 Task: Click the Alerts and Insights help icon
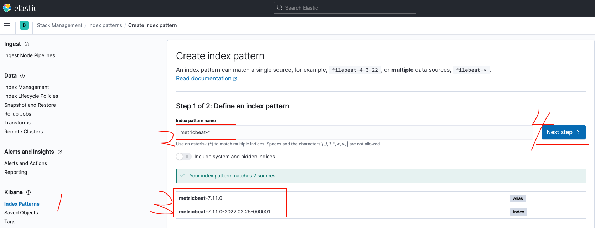coord(60,152)
